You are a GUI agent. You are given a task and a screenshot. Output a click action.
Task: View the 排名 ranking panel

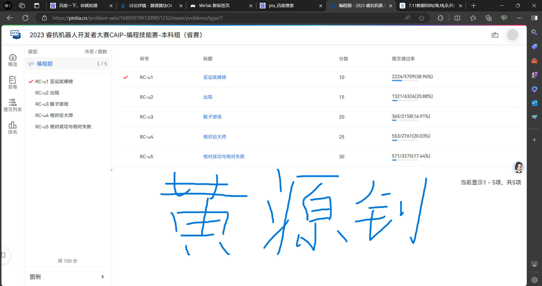click(12, 128)
